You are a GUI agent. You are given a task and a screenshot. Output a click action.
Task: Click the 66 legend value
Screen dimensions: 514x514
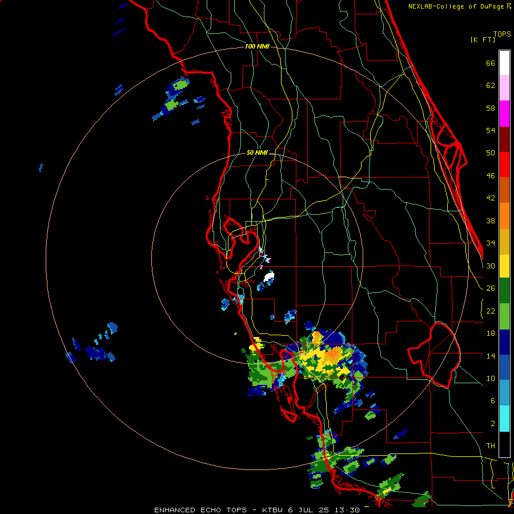(491, 63)
